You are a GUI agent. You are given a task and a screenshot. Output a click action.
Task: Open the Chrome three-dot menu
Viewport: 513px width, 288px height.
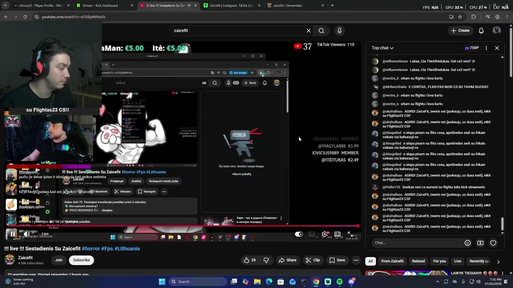(x=507, y=17)
